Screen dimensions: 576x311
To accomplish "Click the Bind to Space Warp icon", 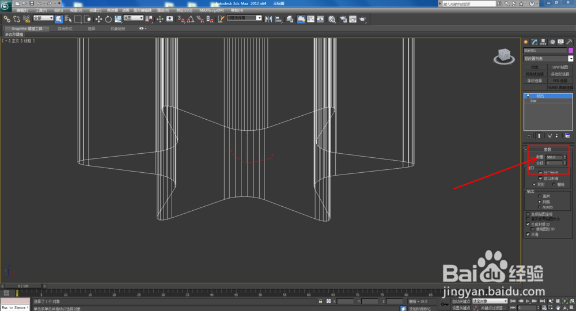I will click(x=26, y=19).
